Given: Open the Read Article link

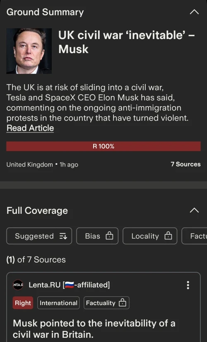Looking at the screenshot, I should (x=30, y=128).
